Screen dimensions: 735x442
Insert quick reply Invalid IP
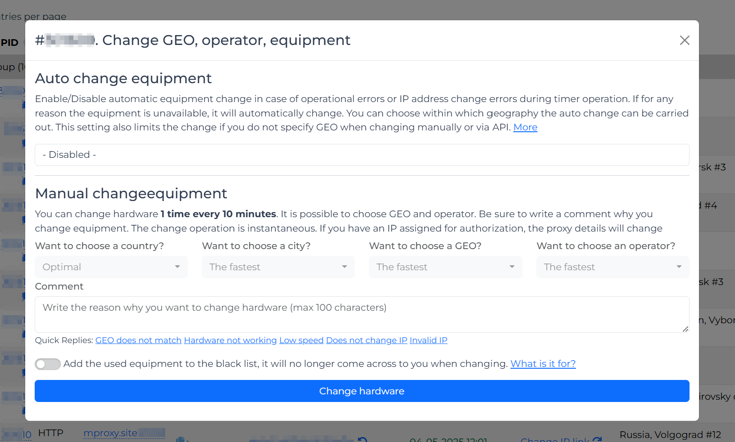click(x=428, y=340)
